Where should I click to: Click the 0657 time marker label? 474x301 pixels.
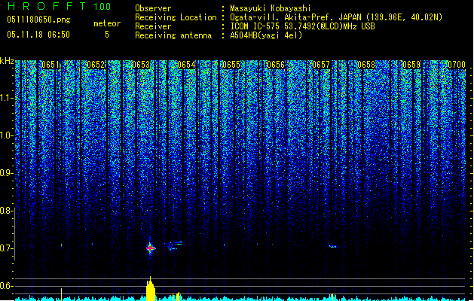(x=321, y=65)
